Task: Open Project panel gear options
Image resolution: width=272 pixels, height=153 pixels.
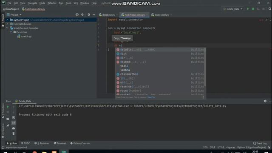Action: coord(89,15)
